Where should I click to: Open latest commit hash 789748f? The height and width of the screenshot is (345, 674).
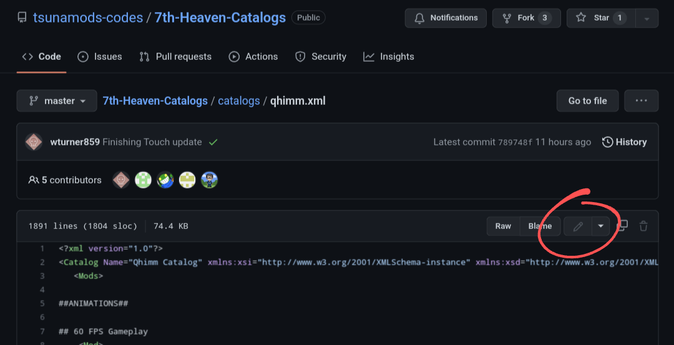(x=515, y=142)
